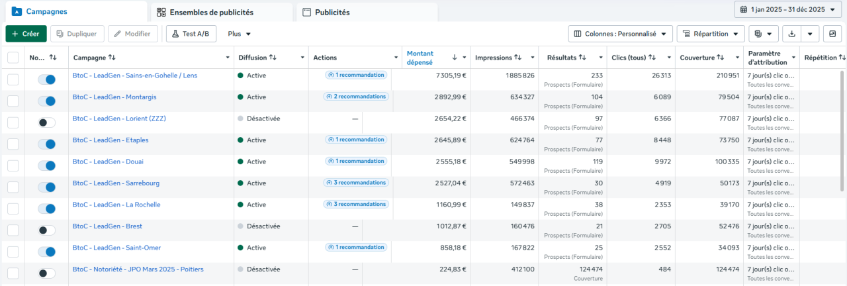This screenshot has height=286, width=847.
Task: Expand the Répartition dropdown
Action: [x=711, y=34]
